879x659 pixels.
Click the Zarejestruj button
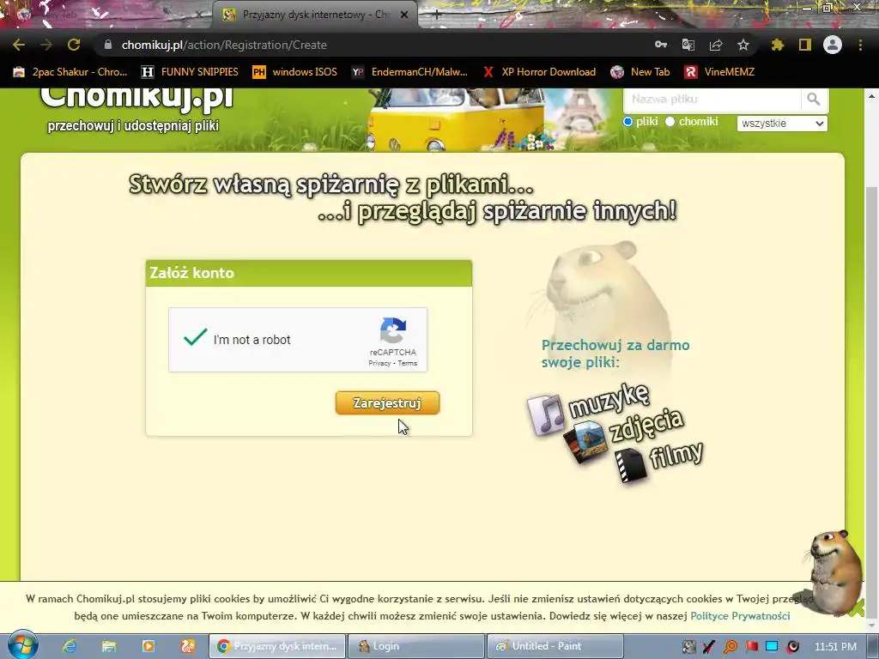coord(387,403)
